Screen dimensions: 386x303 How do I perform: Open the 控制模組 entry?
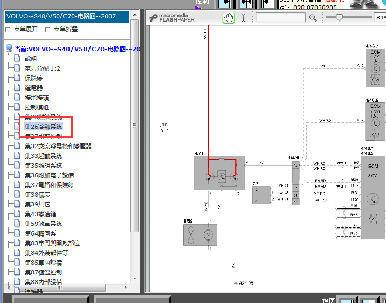click(x=37, y=107)
